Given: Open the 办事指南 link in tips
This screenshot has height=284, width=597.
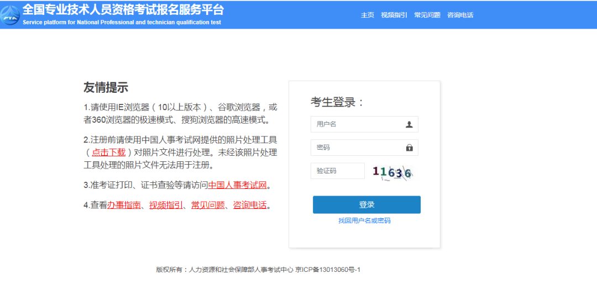Looking at the screenshot, I should (124, 205).
